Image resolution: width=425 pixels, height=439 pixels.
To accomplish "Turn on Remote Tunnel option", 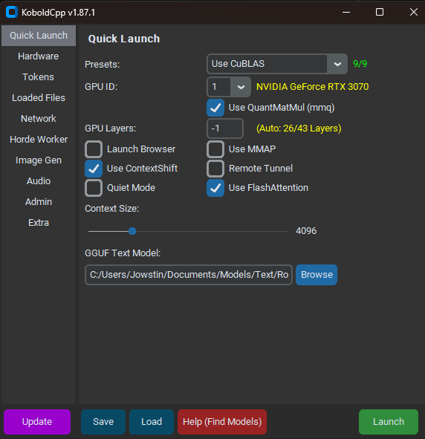I will tap(215, 169).
